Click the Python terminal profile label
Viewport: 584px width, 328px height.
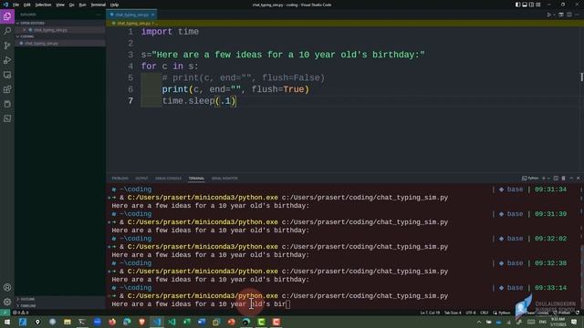pyautogui.click(x=530, y=179)
